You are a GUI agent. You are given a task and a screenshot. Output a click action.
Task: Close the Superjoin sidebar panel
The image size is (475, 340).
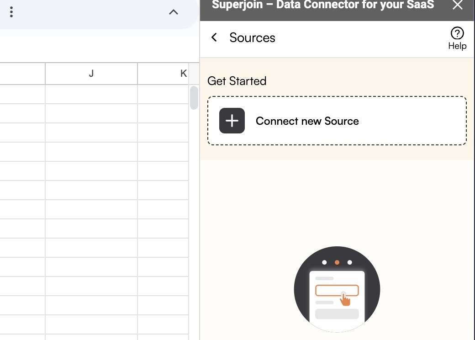[x=457, y=5]
